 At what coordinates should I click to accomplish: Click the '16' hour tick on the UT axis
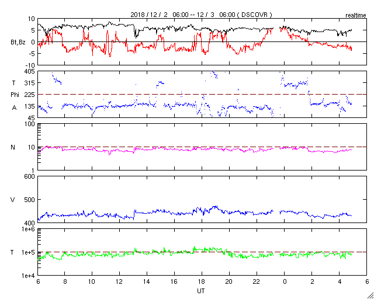(x=174, y=281)
